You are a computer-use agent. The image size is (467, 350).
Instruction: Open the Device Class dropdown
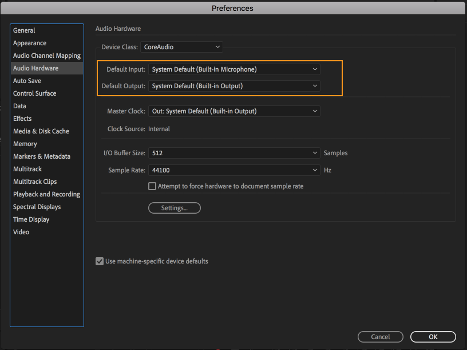pyautogui.click(x=181, y=47)
